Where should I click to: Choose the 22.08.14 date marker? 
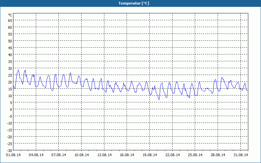pyautogui.click(x=173, y=155)
